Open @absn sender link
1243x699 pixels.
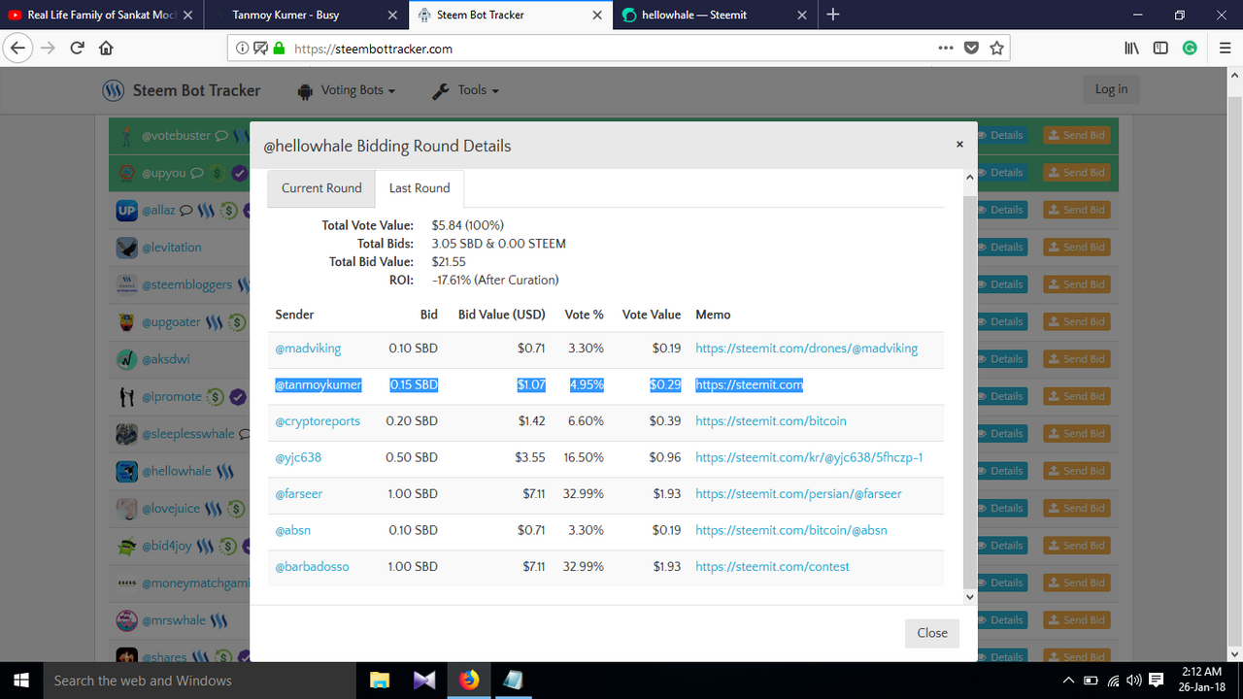(x=293, y=530)
